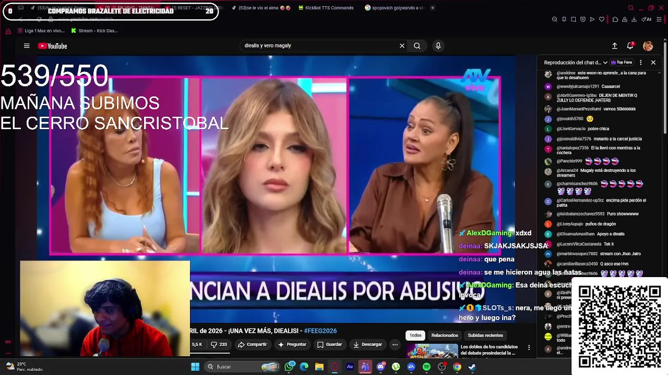Open the #FEEG2026 hashtag link
Viewport: 668px width, 375px height.
point(320,331)
